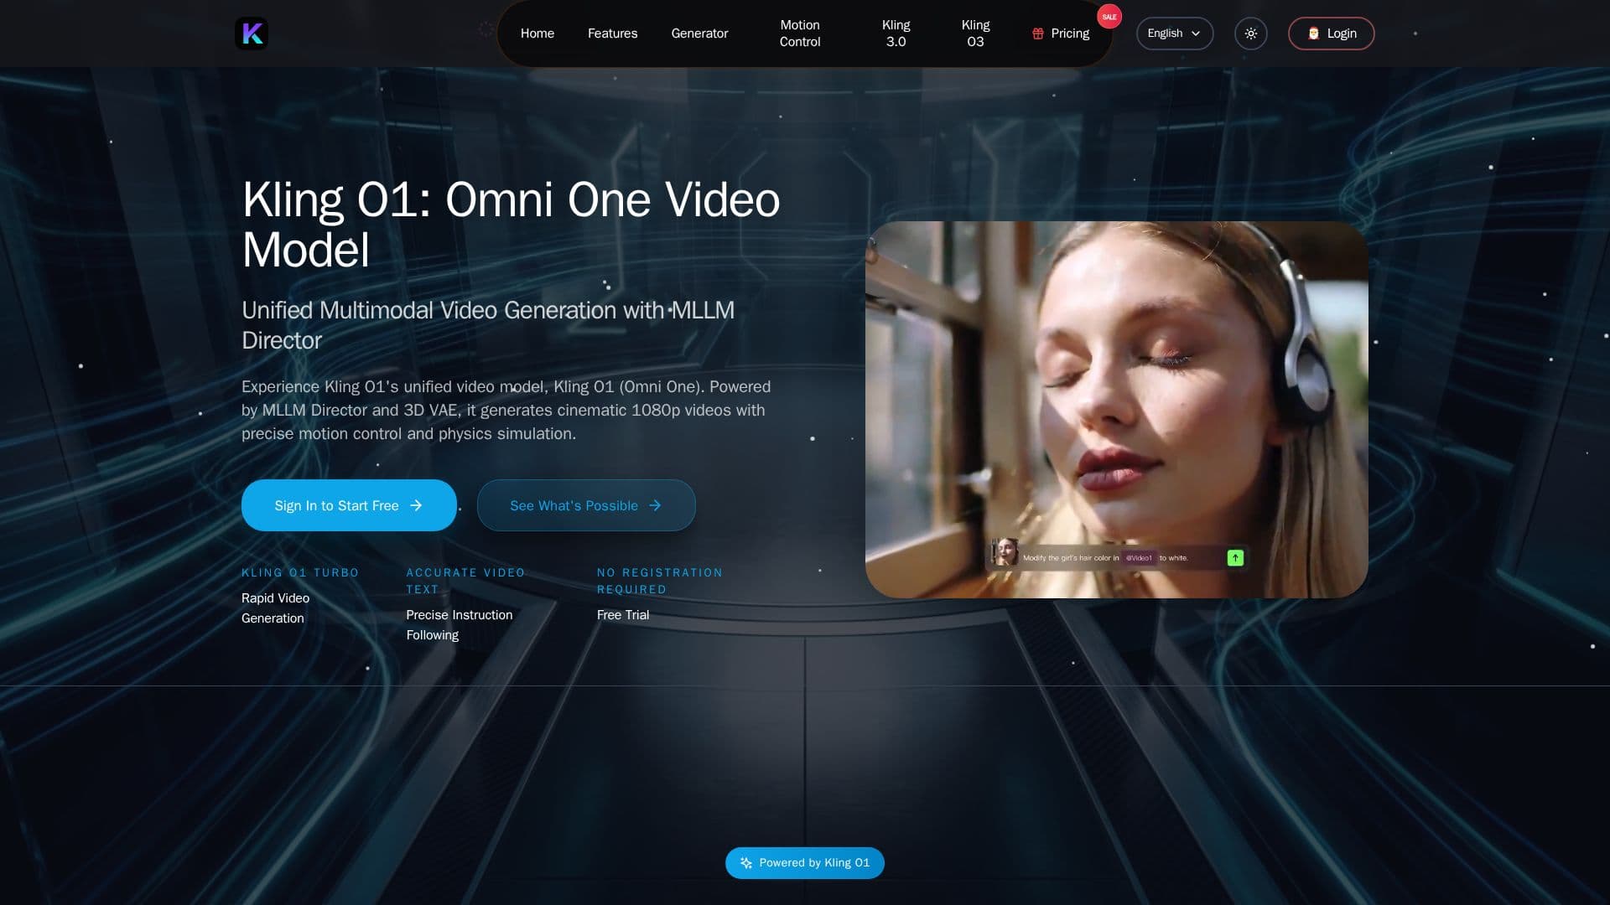
Task: Click the demo video of woman with headphones
Action: point(1116,410)
